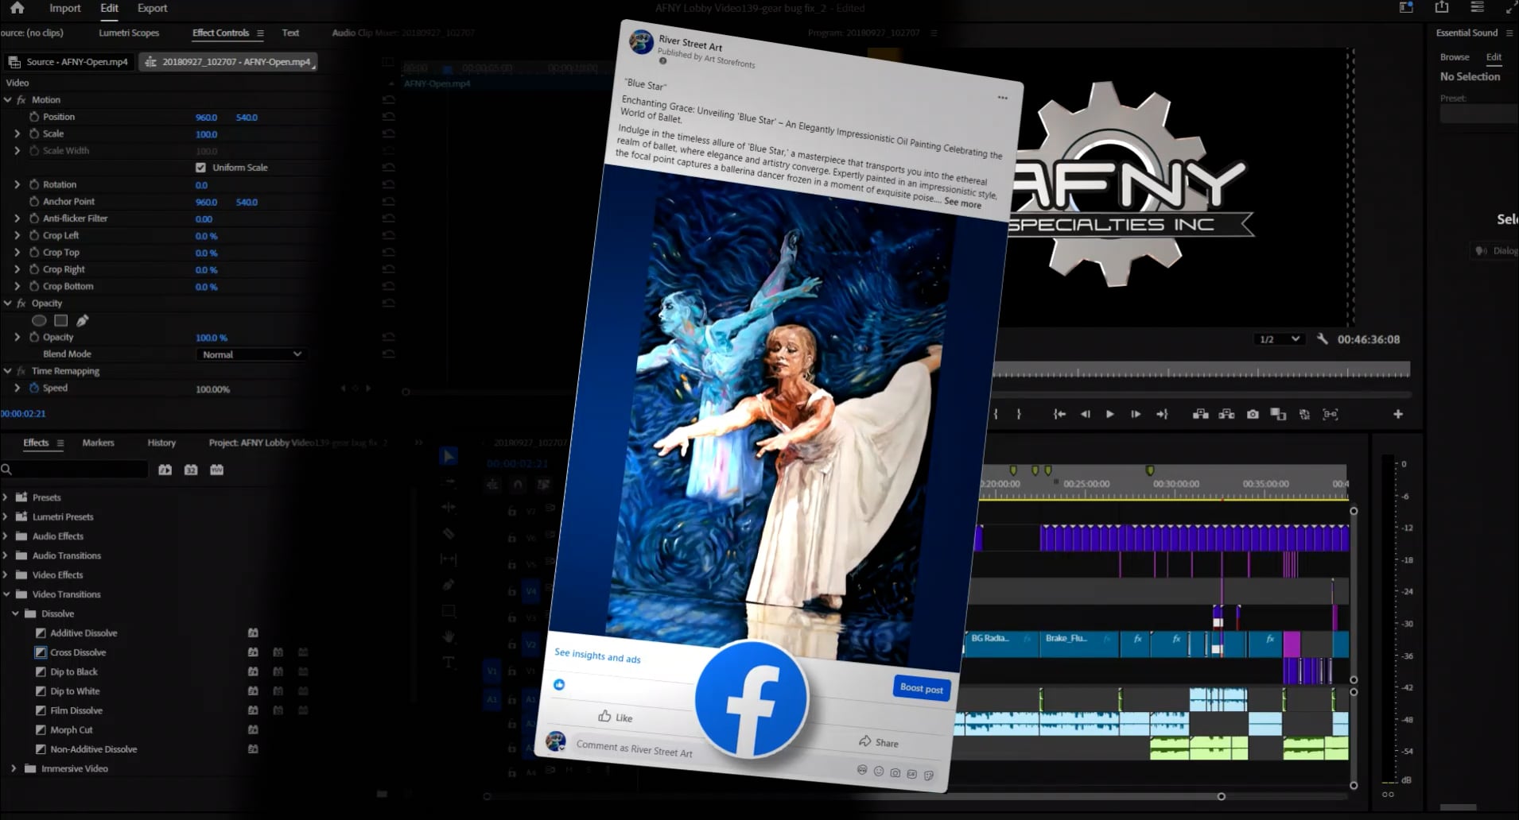Expand the Presets folder
The image size is (1519, 820).
[6, 497]
